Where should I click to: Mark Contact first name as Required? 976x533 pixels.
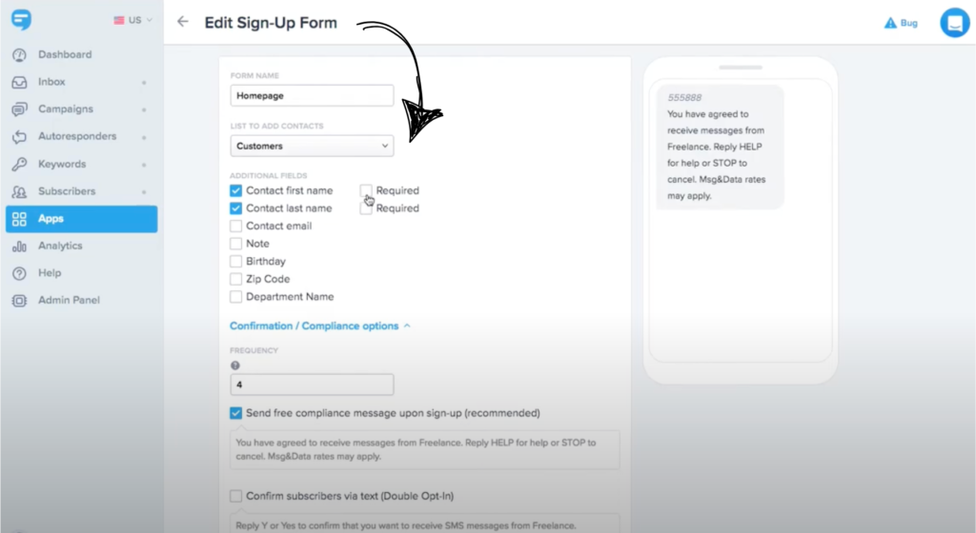tap(366, 190)
